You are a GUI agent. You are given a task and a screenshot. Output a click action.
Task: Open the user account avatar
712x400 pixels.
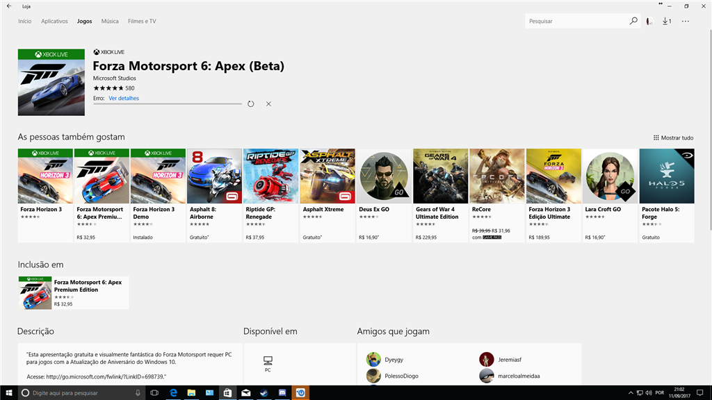pyautogui.click(x=650, y=21)
